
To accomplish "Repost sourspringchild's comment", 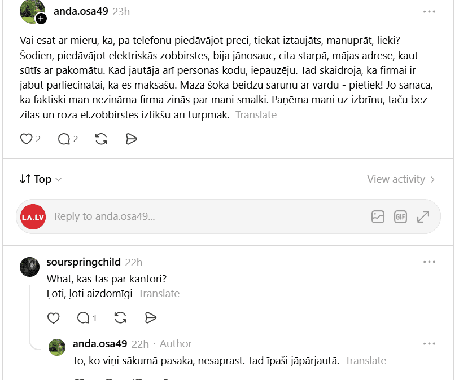I will pyautogui.click(x=120, y=318).
